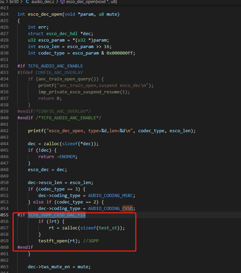
Task: Click the 'esco_dec = dec;' assignment
Action: [x=47, y=170]
